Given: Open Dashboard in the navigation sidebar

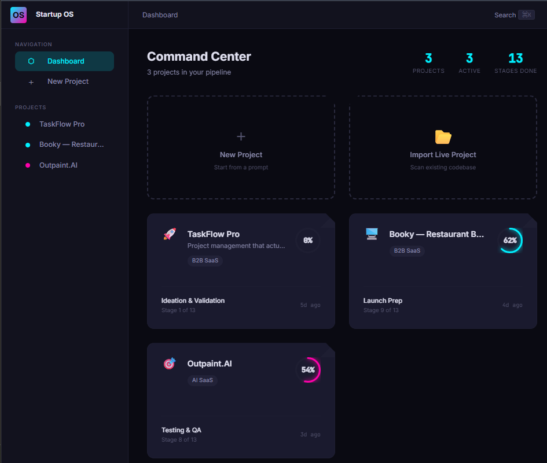Looking at the screenshot, I should (64, 61).
